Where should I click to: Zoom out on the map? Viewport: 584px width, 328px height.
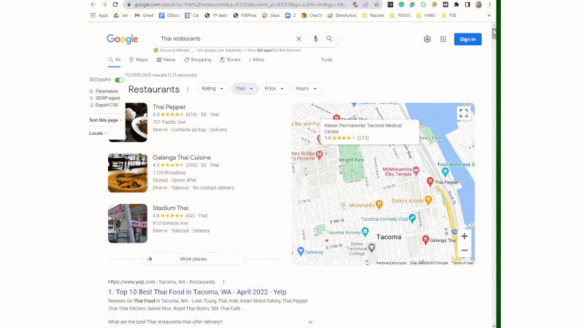(464, 250)
